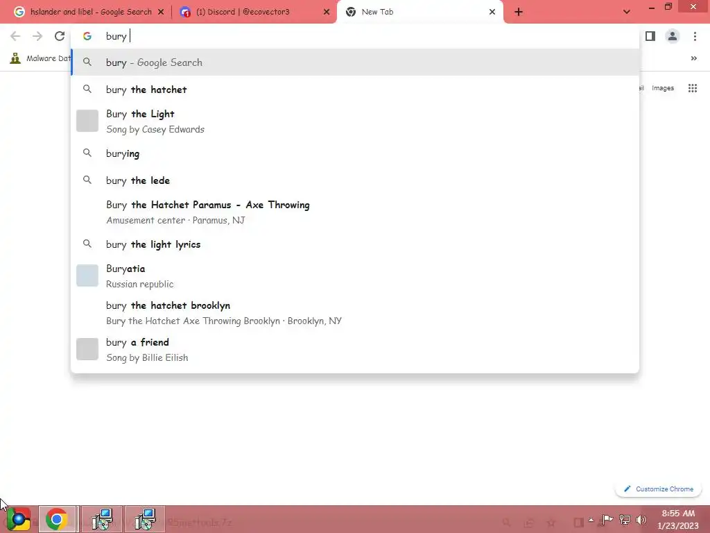Screen dimensions: 710x533
Task: Select 'Bury the Hatchet Paramus - Axe Throwing'
Action: coord(355,212)
